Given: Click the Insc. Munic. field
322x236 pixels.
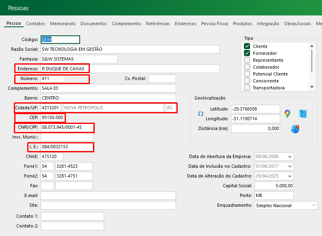Looking at the screenshot, I should (x=67, y=137).
